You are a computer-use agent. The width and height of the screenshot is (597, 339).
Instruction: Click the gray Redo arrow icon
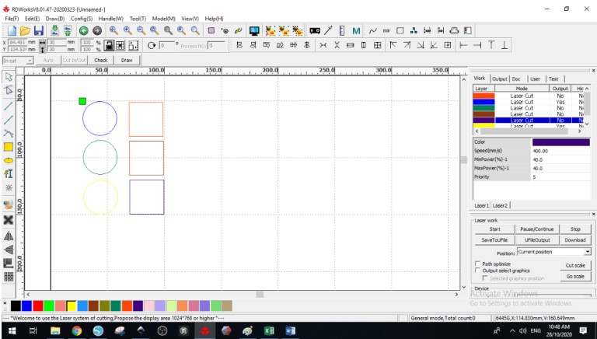(97, 31)
